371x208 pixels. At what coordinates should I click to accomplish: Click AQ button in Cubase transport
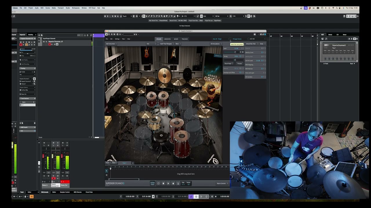click(32, 196)
